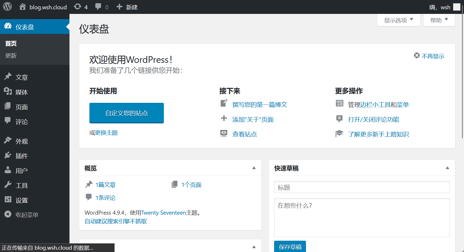This screenshot has height=252, width=464.
Task: Click the 1篇文章 link in 概览
Action: [x=105, y=185]
